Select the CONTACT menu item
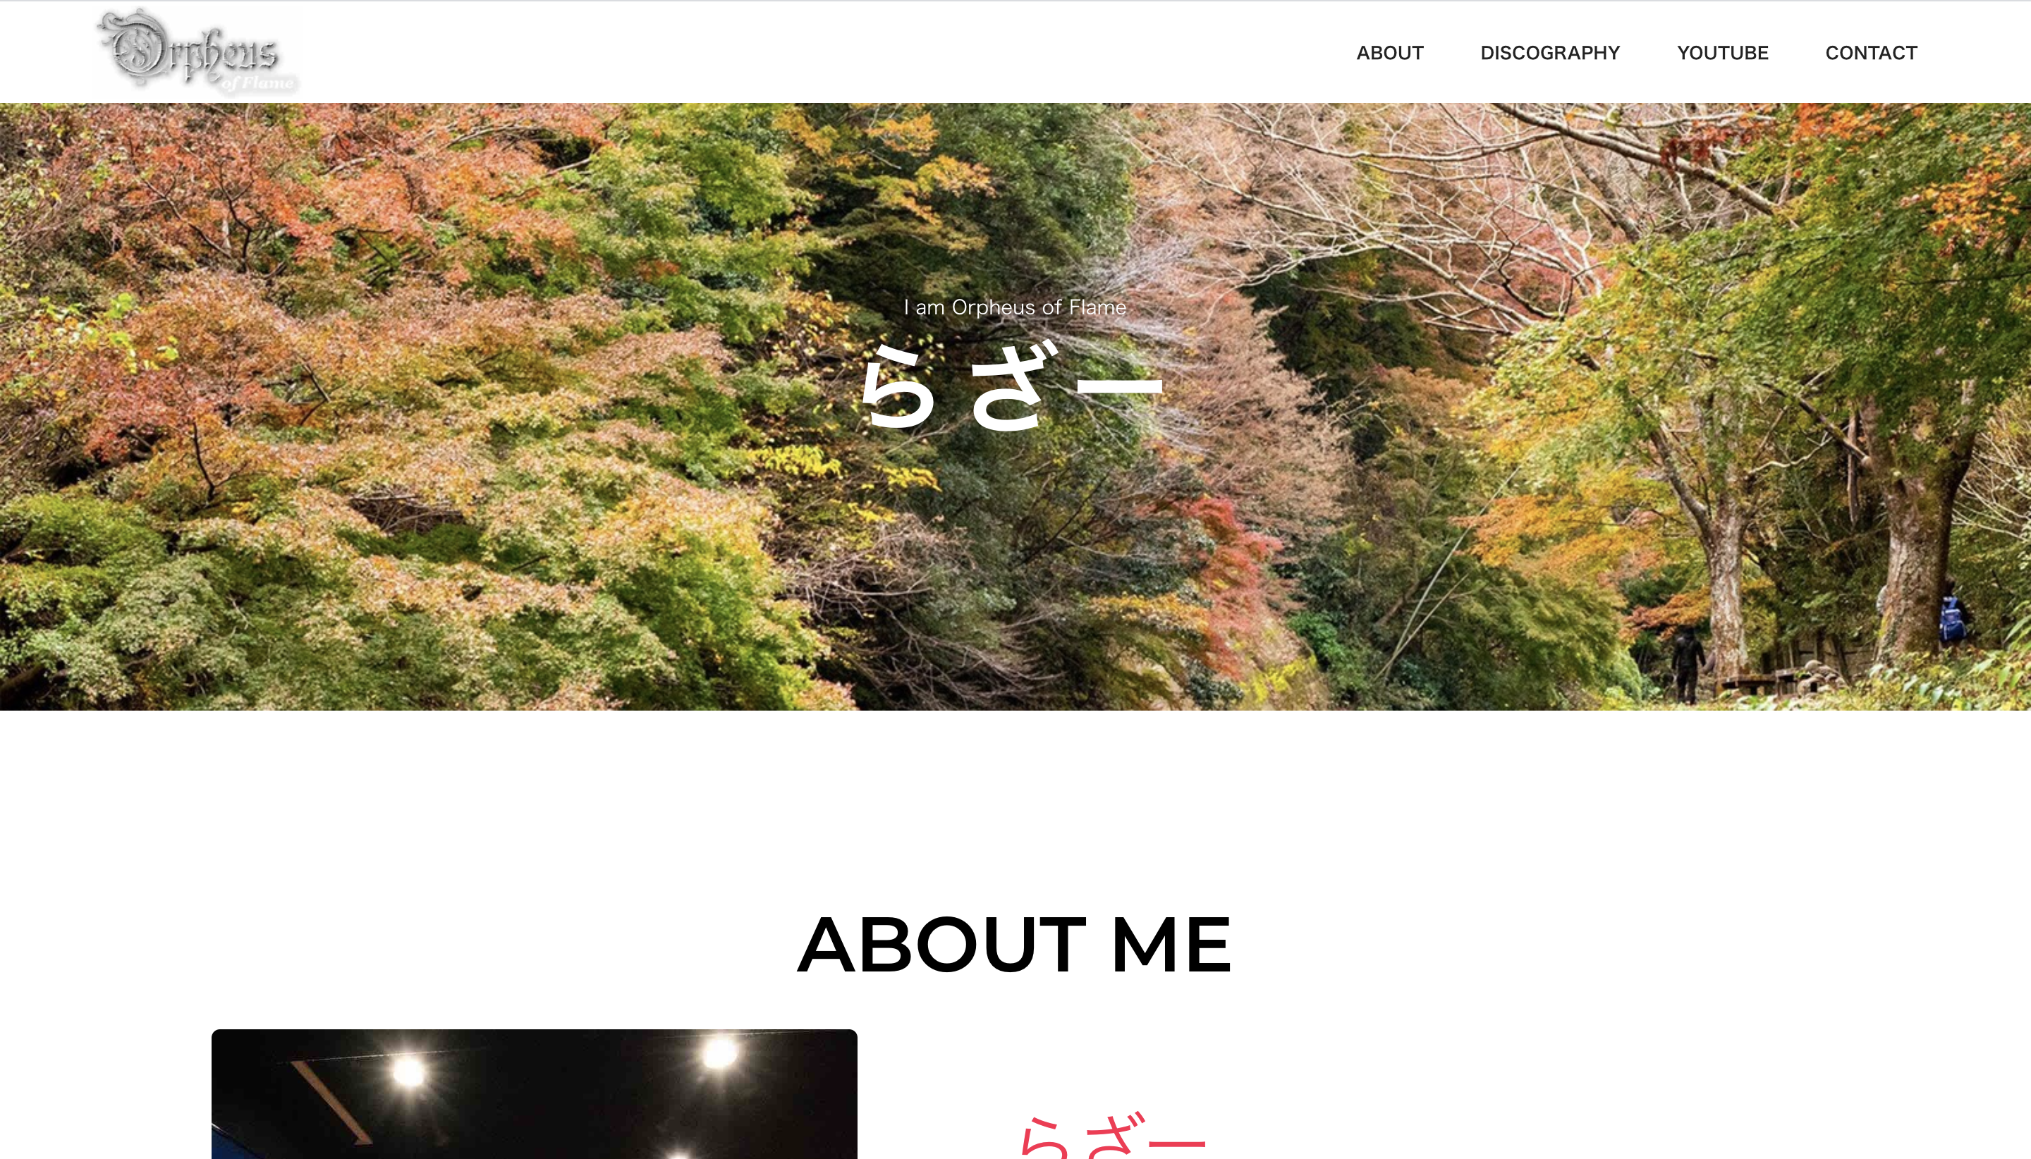The height and width of the screenshot is (1159, 2031). coord(1870,53)
